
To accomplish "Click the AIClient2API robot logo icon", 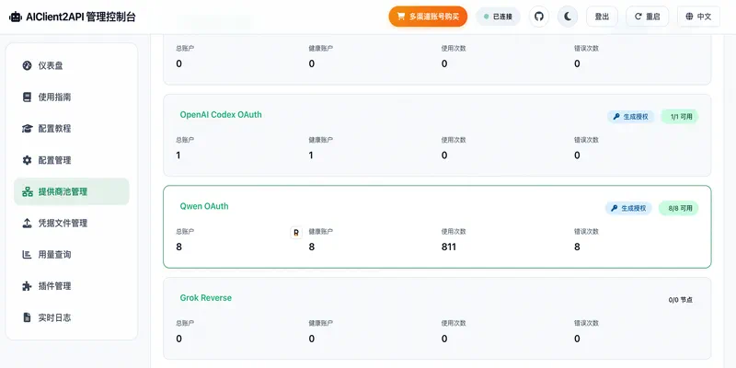I will pos(16,17).
